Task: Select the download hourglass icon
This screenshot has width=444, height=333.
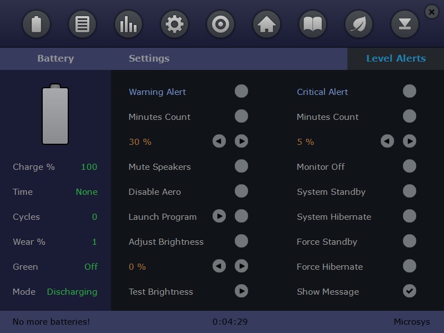Action: tap(405, 24)
